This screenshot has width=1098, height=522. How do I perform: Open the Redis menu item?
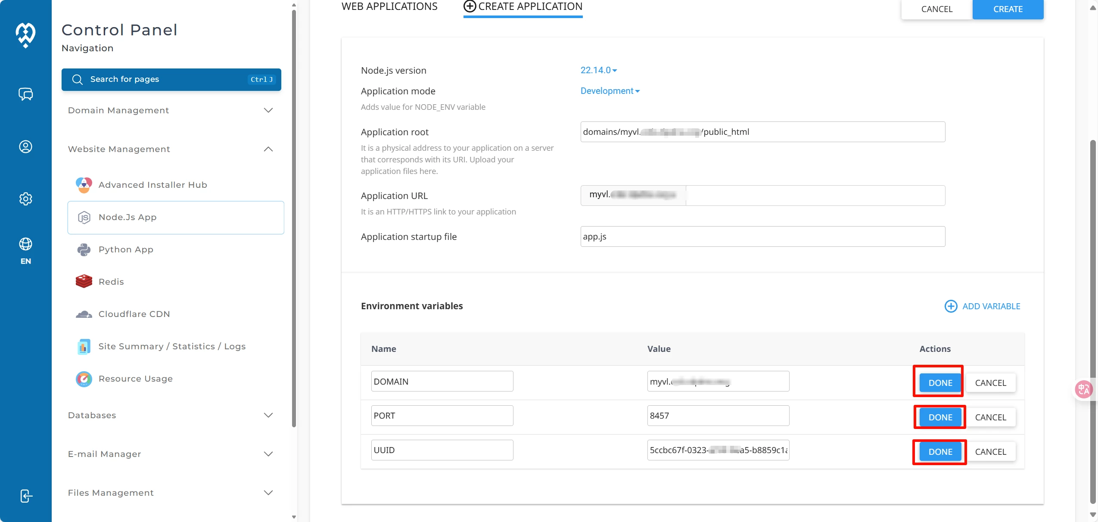point(111,282)
